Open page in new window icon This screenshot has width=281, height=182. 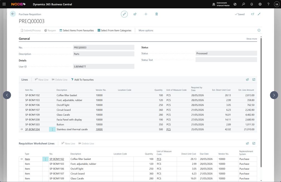253,14
